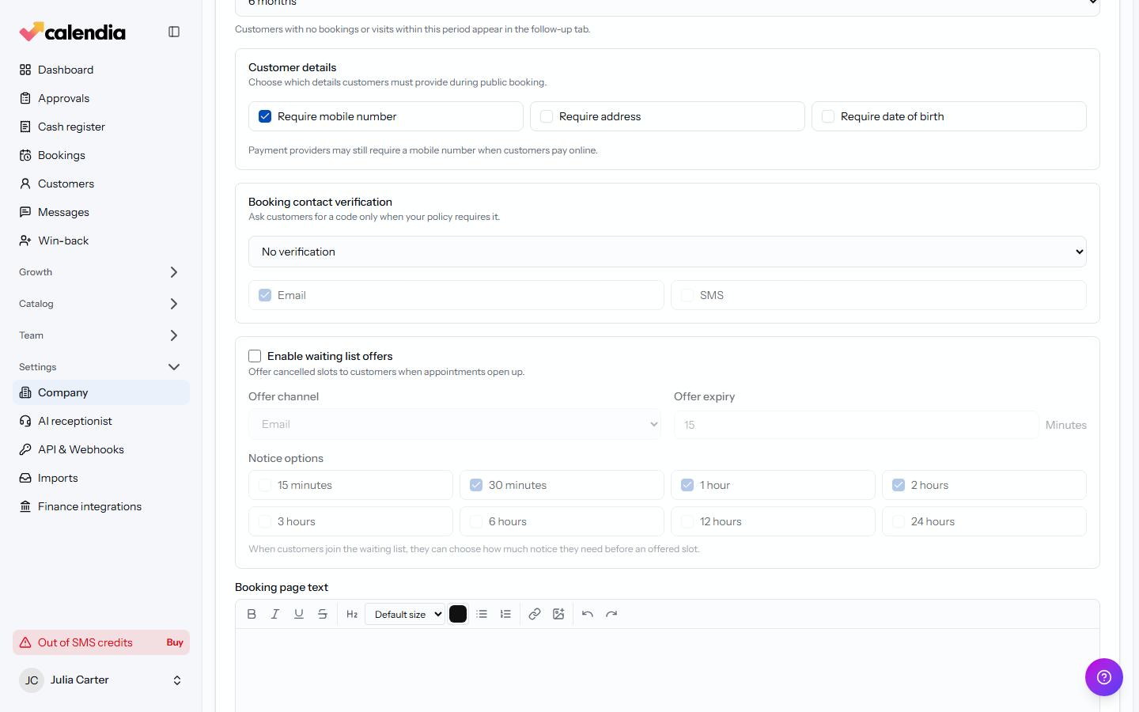Check the 15 minutes notice option
This screenshot has height=712, width=1139.
pos(265,485)
